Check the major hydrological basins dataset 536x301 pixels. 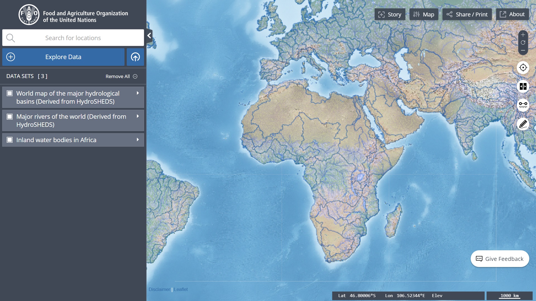click(10, 93)
